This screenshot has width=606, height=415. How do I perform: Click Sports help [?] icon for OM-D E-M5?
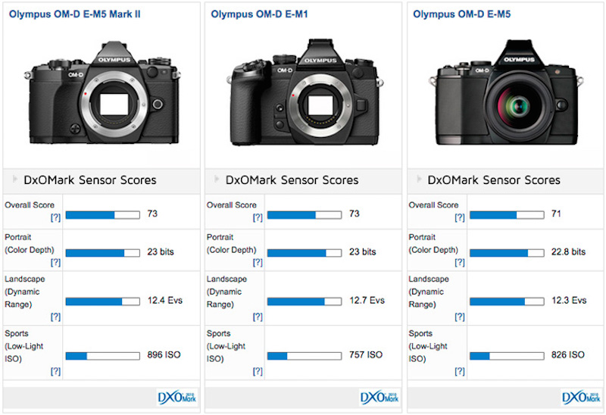coord(460,371)
